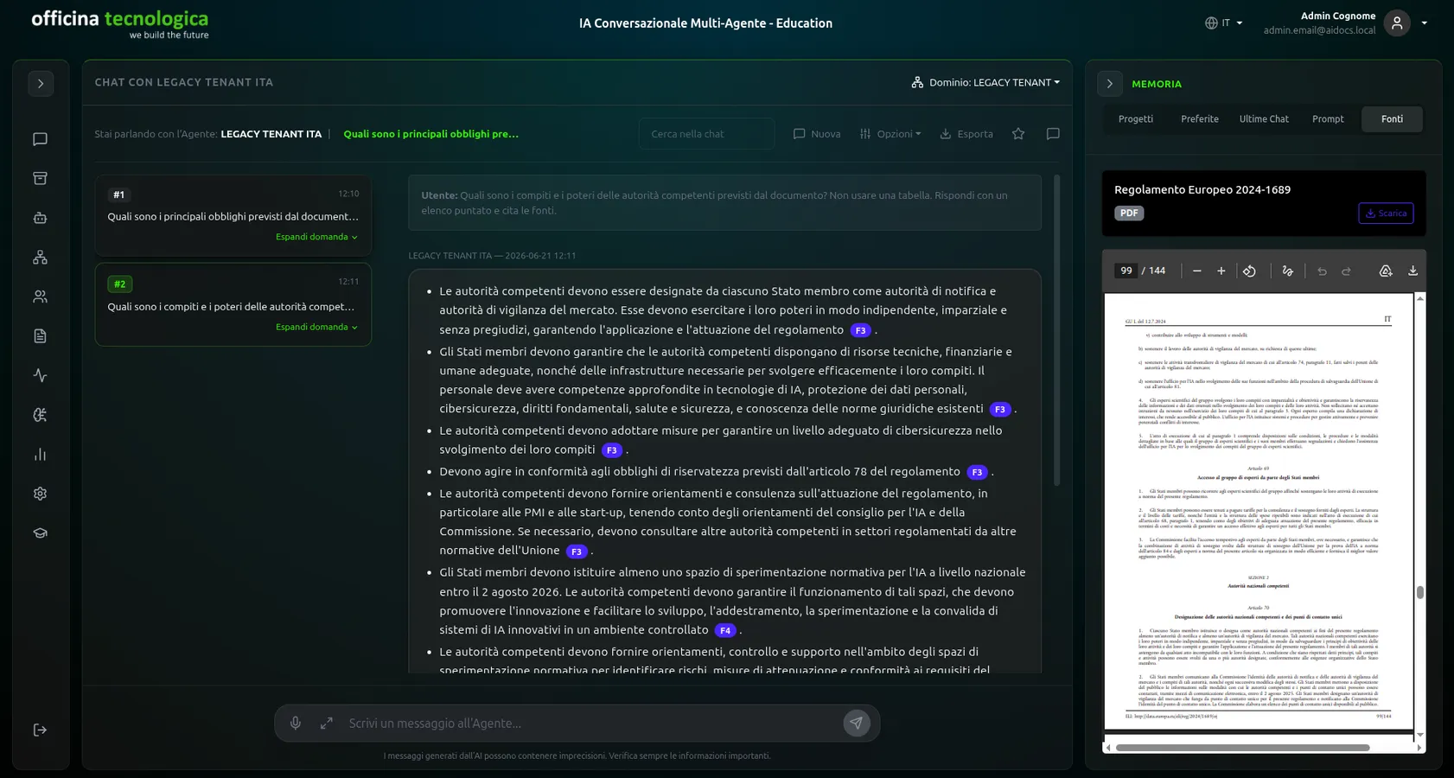Open the Opzioni dropdown menu
Viewport: 1454px width, 778px height.
click(x=890, y=134)
